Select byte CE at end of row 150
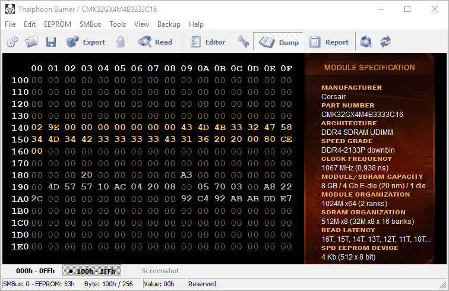Viewport: 449px width, 291px height. point(286,139)
